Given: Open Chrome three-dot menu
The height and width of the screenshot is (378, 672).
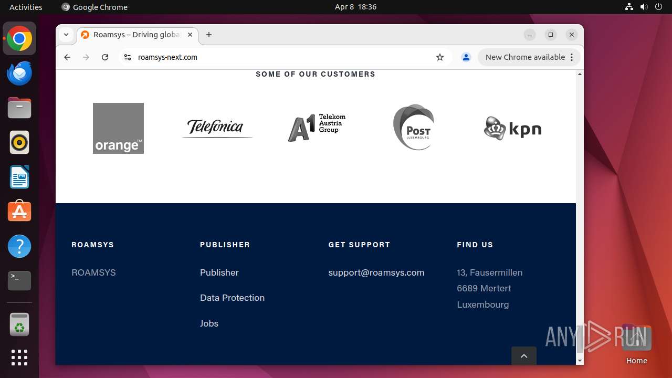Looking at the screenshot, I should 572,57.
